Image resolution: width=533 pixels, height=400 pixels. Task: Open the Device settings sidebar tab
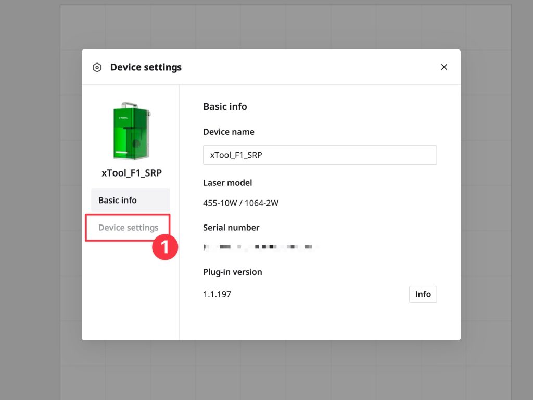[x=128, y=228]
